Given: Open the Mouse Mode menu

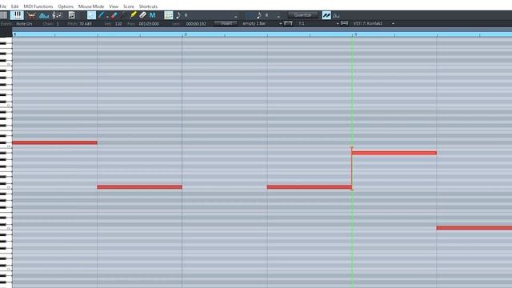Looking at the screenshot, I should click(91, 6).
